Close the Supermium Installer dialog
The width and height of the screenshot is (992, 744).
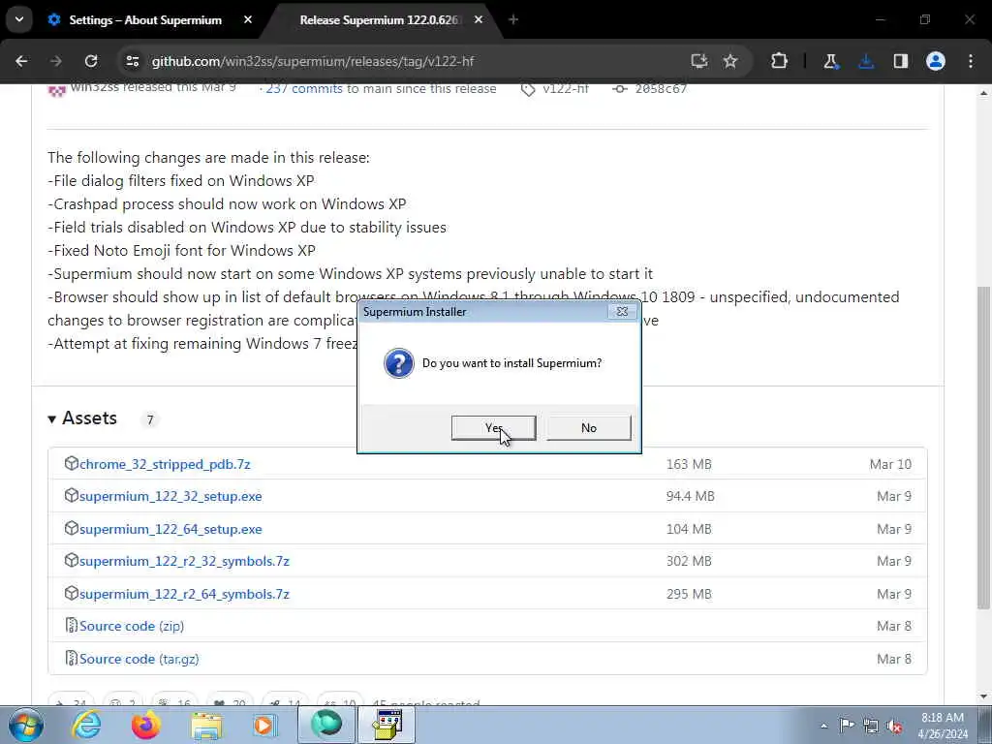[622, 311]
